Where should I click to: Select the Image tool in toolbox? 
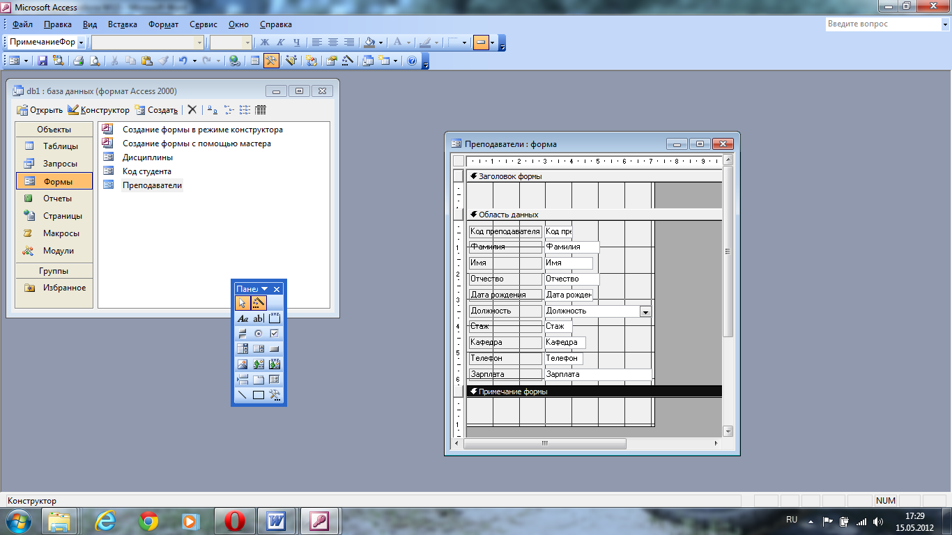tap(243, 364)
